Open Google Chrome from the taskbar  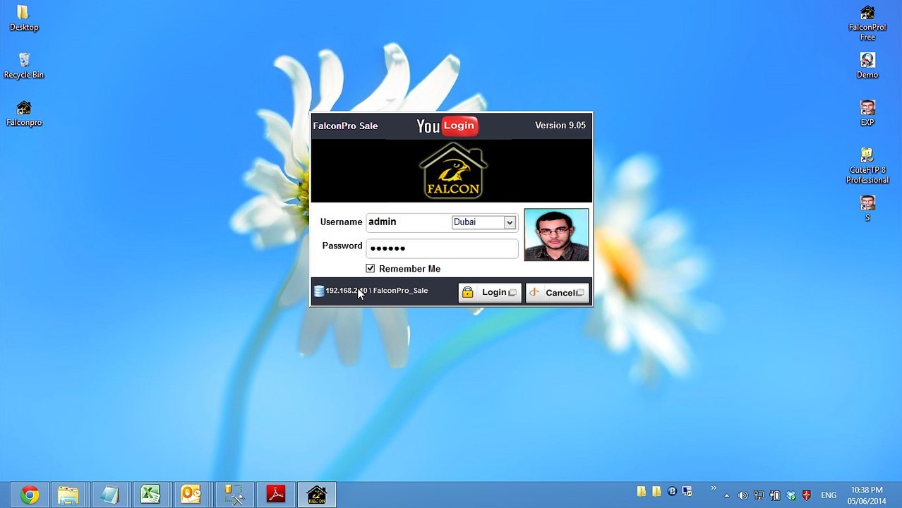pyautogui.click(x=29, y=495)
